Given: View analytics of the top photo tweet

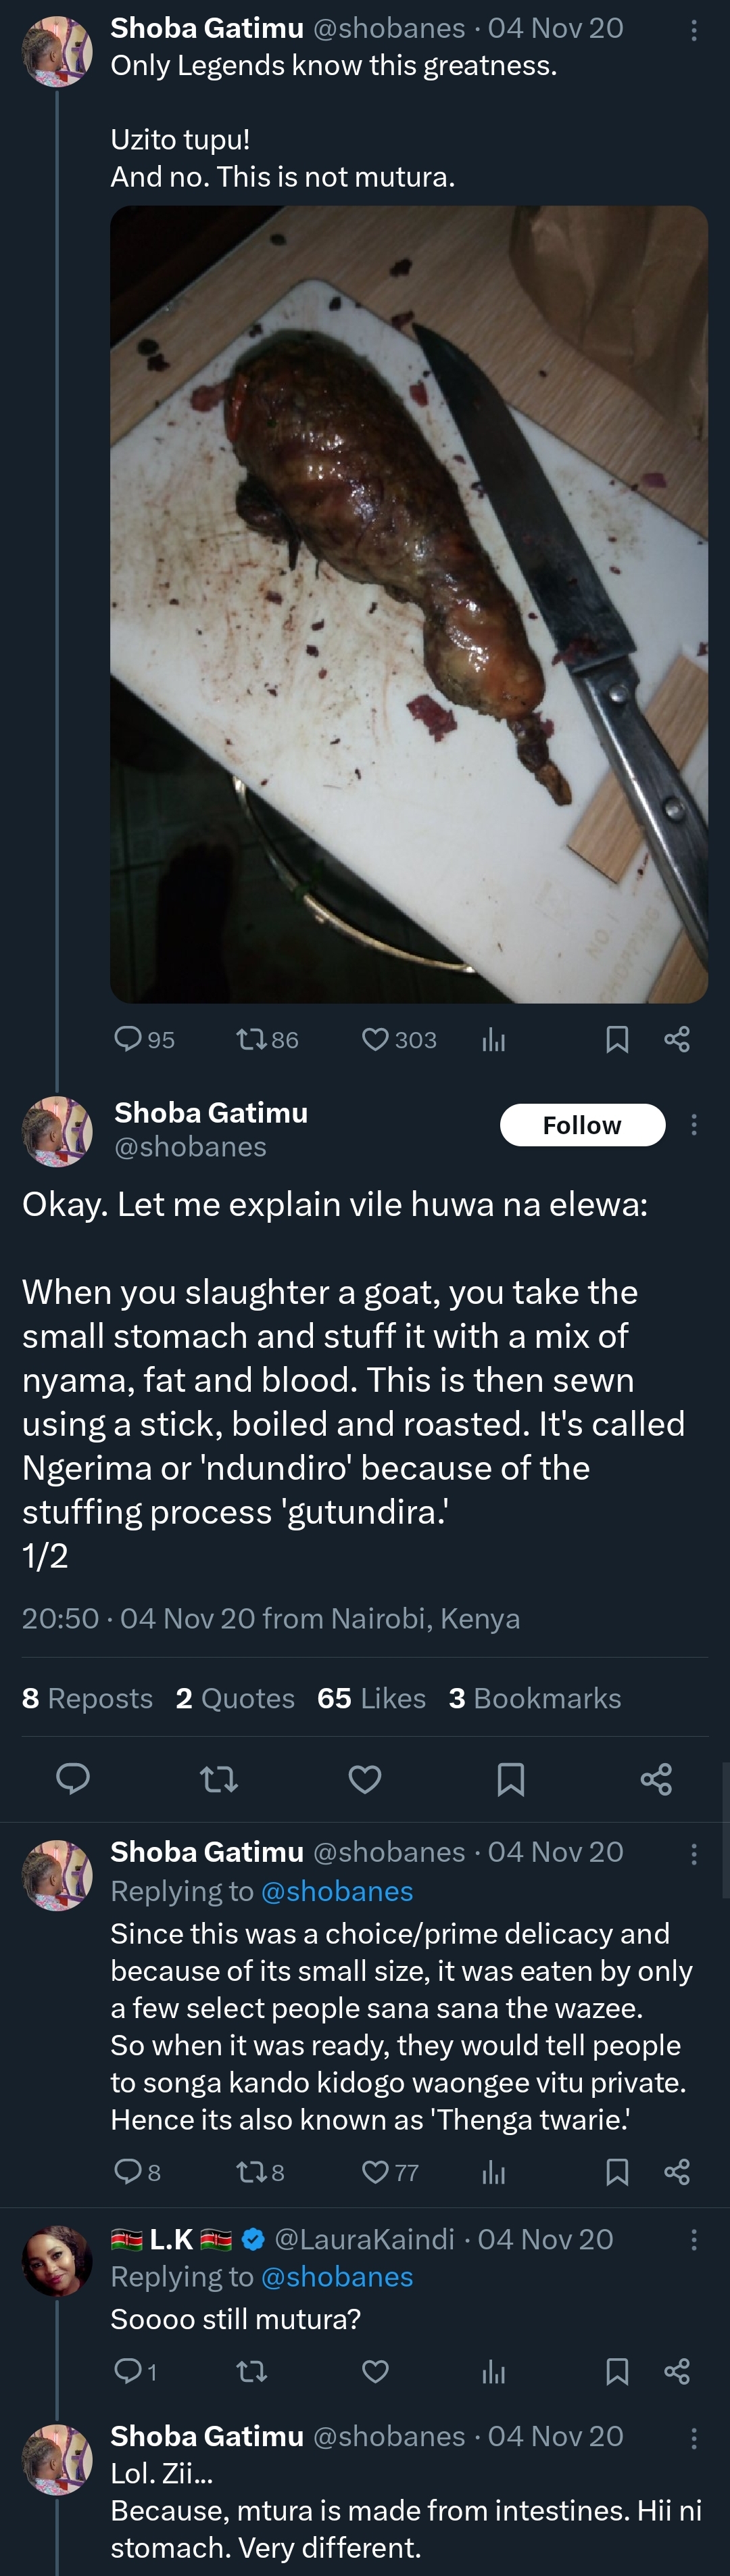Looking at the screenshot, I should pos(493,1040).
